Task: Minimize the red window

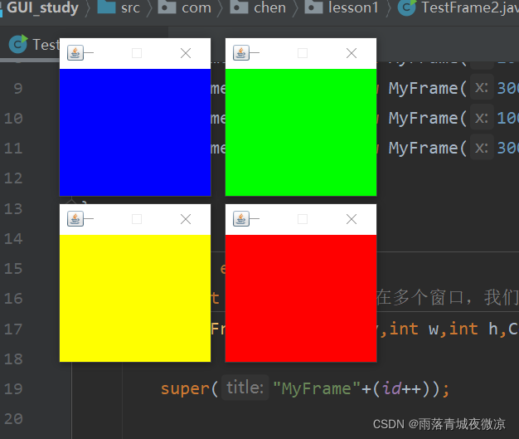Action: (x=255, y=219)
